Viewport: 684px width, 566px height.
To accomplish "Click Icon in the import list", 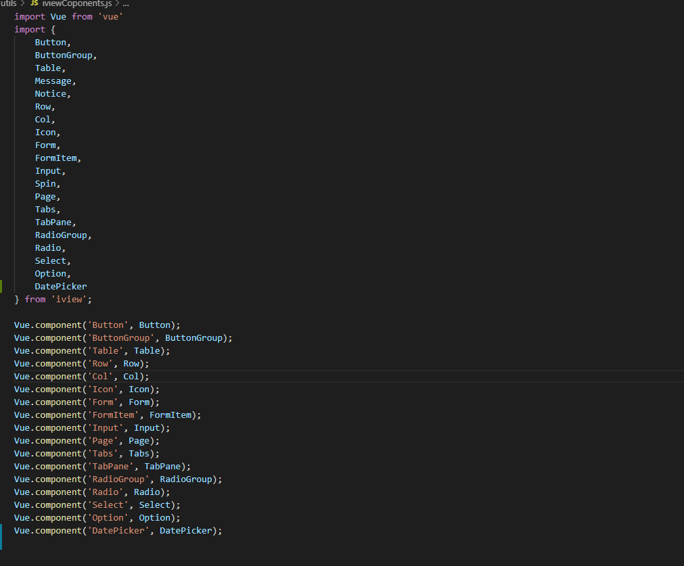I will (x=45, y=133).
